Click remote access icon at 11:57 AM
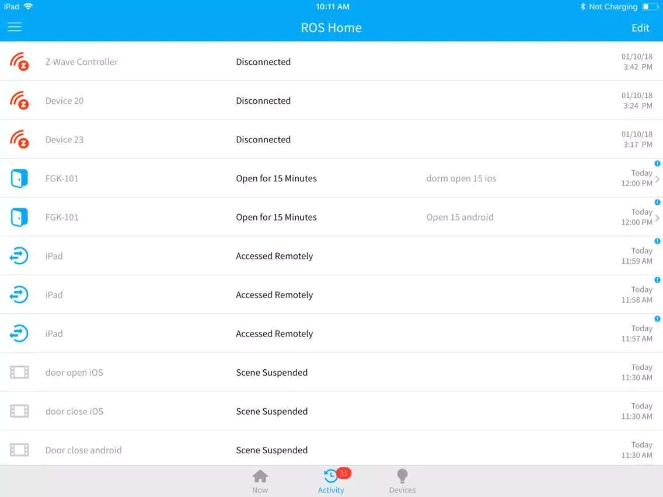The width and height of the screenshot is (663, 497). 19,334
